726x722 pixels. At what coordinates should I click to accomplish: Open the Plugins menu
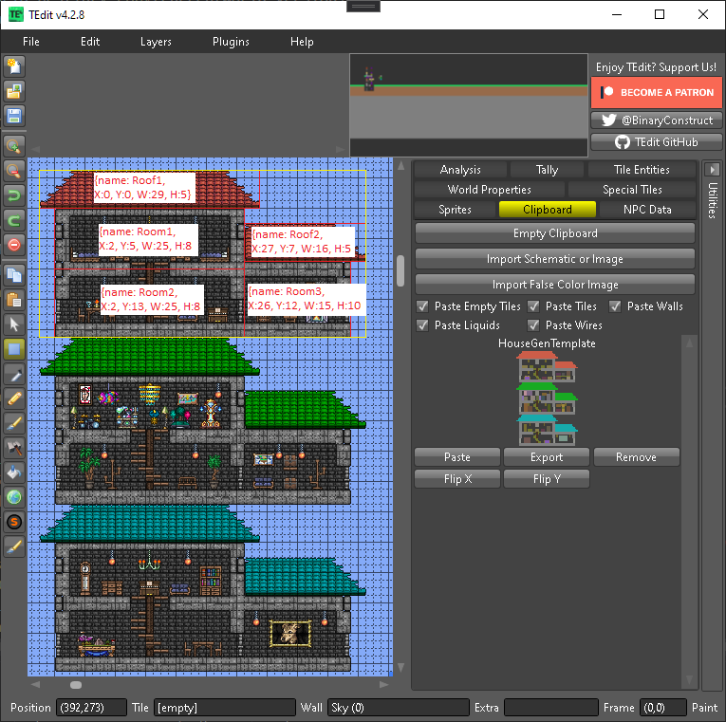231,42
